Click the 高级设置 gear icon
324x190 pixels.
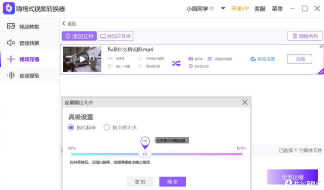[x=253, y=59]
